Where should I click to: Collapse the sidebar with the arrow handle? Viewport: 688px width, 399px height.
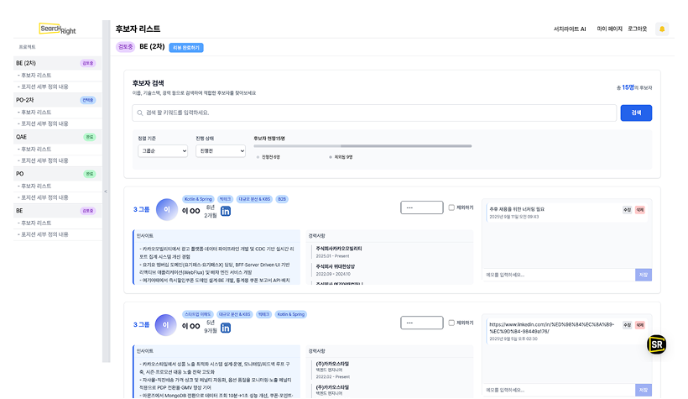pyautogui.click(x=106, y=192)
